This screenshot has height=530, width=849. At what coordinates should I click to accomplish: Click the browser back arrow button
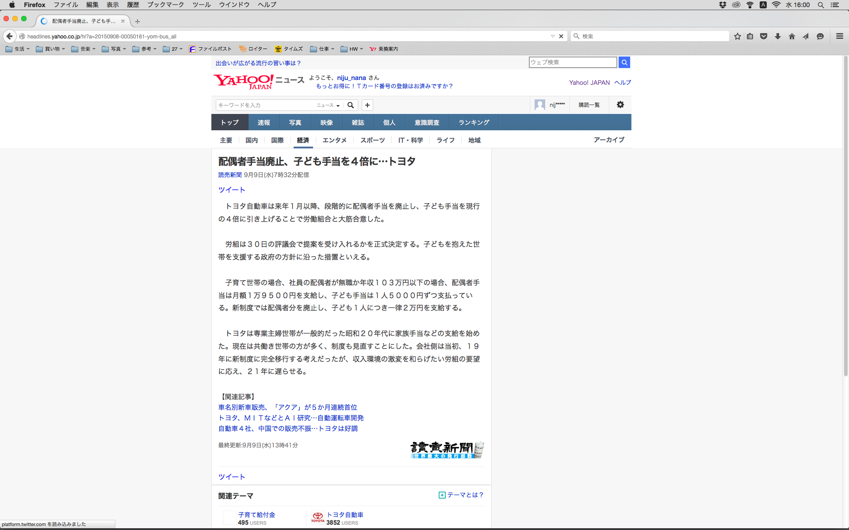9,36
